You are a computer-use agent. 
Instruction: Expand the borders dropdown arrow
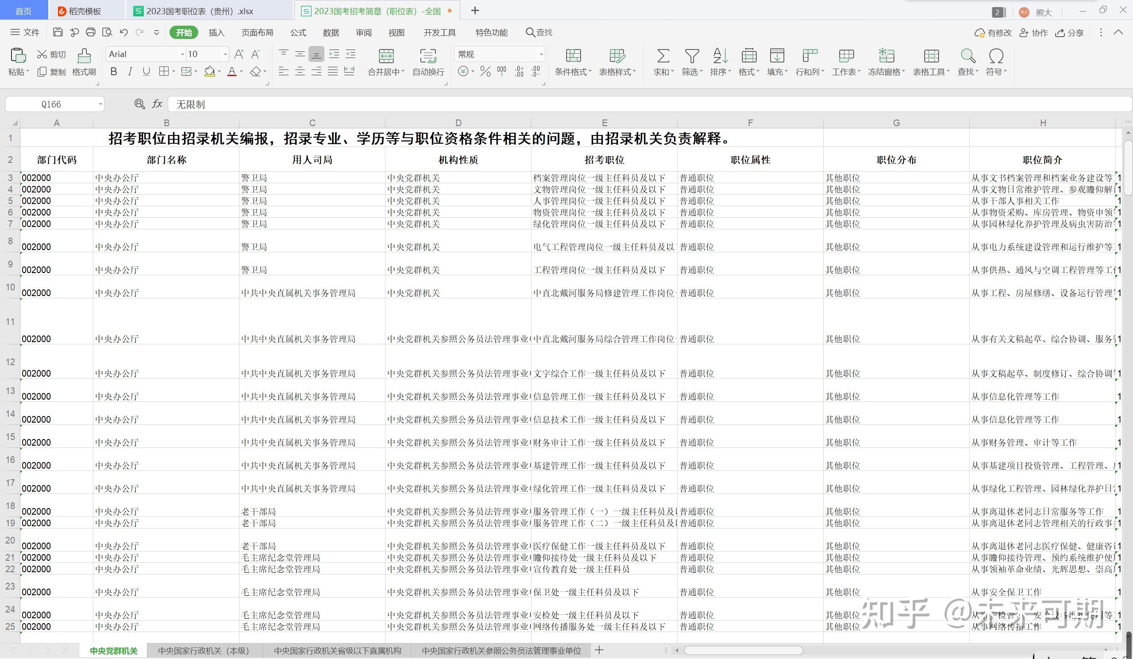click(173, 71)
